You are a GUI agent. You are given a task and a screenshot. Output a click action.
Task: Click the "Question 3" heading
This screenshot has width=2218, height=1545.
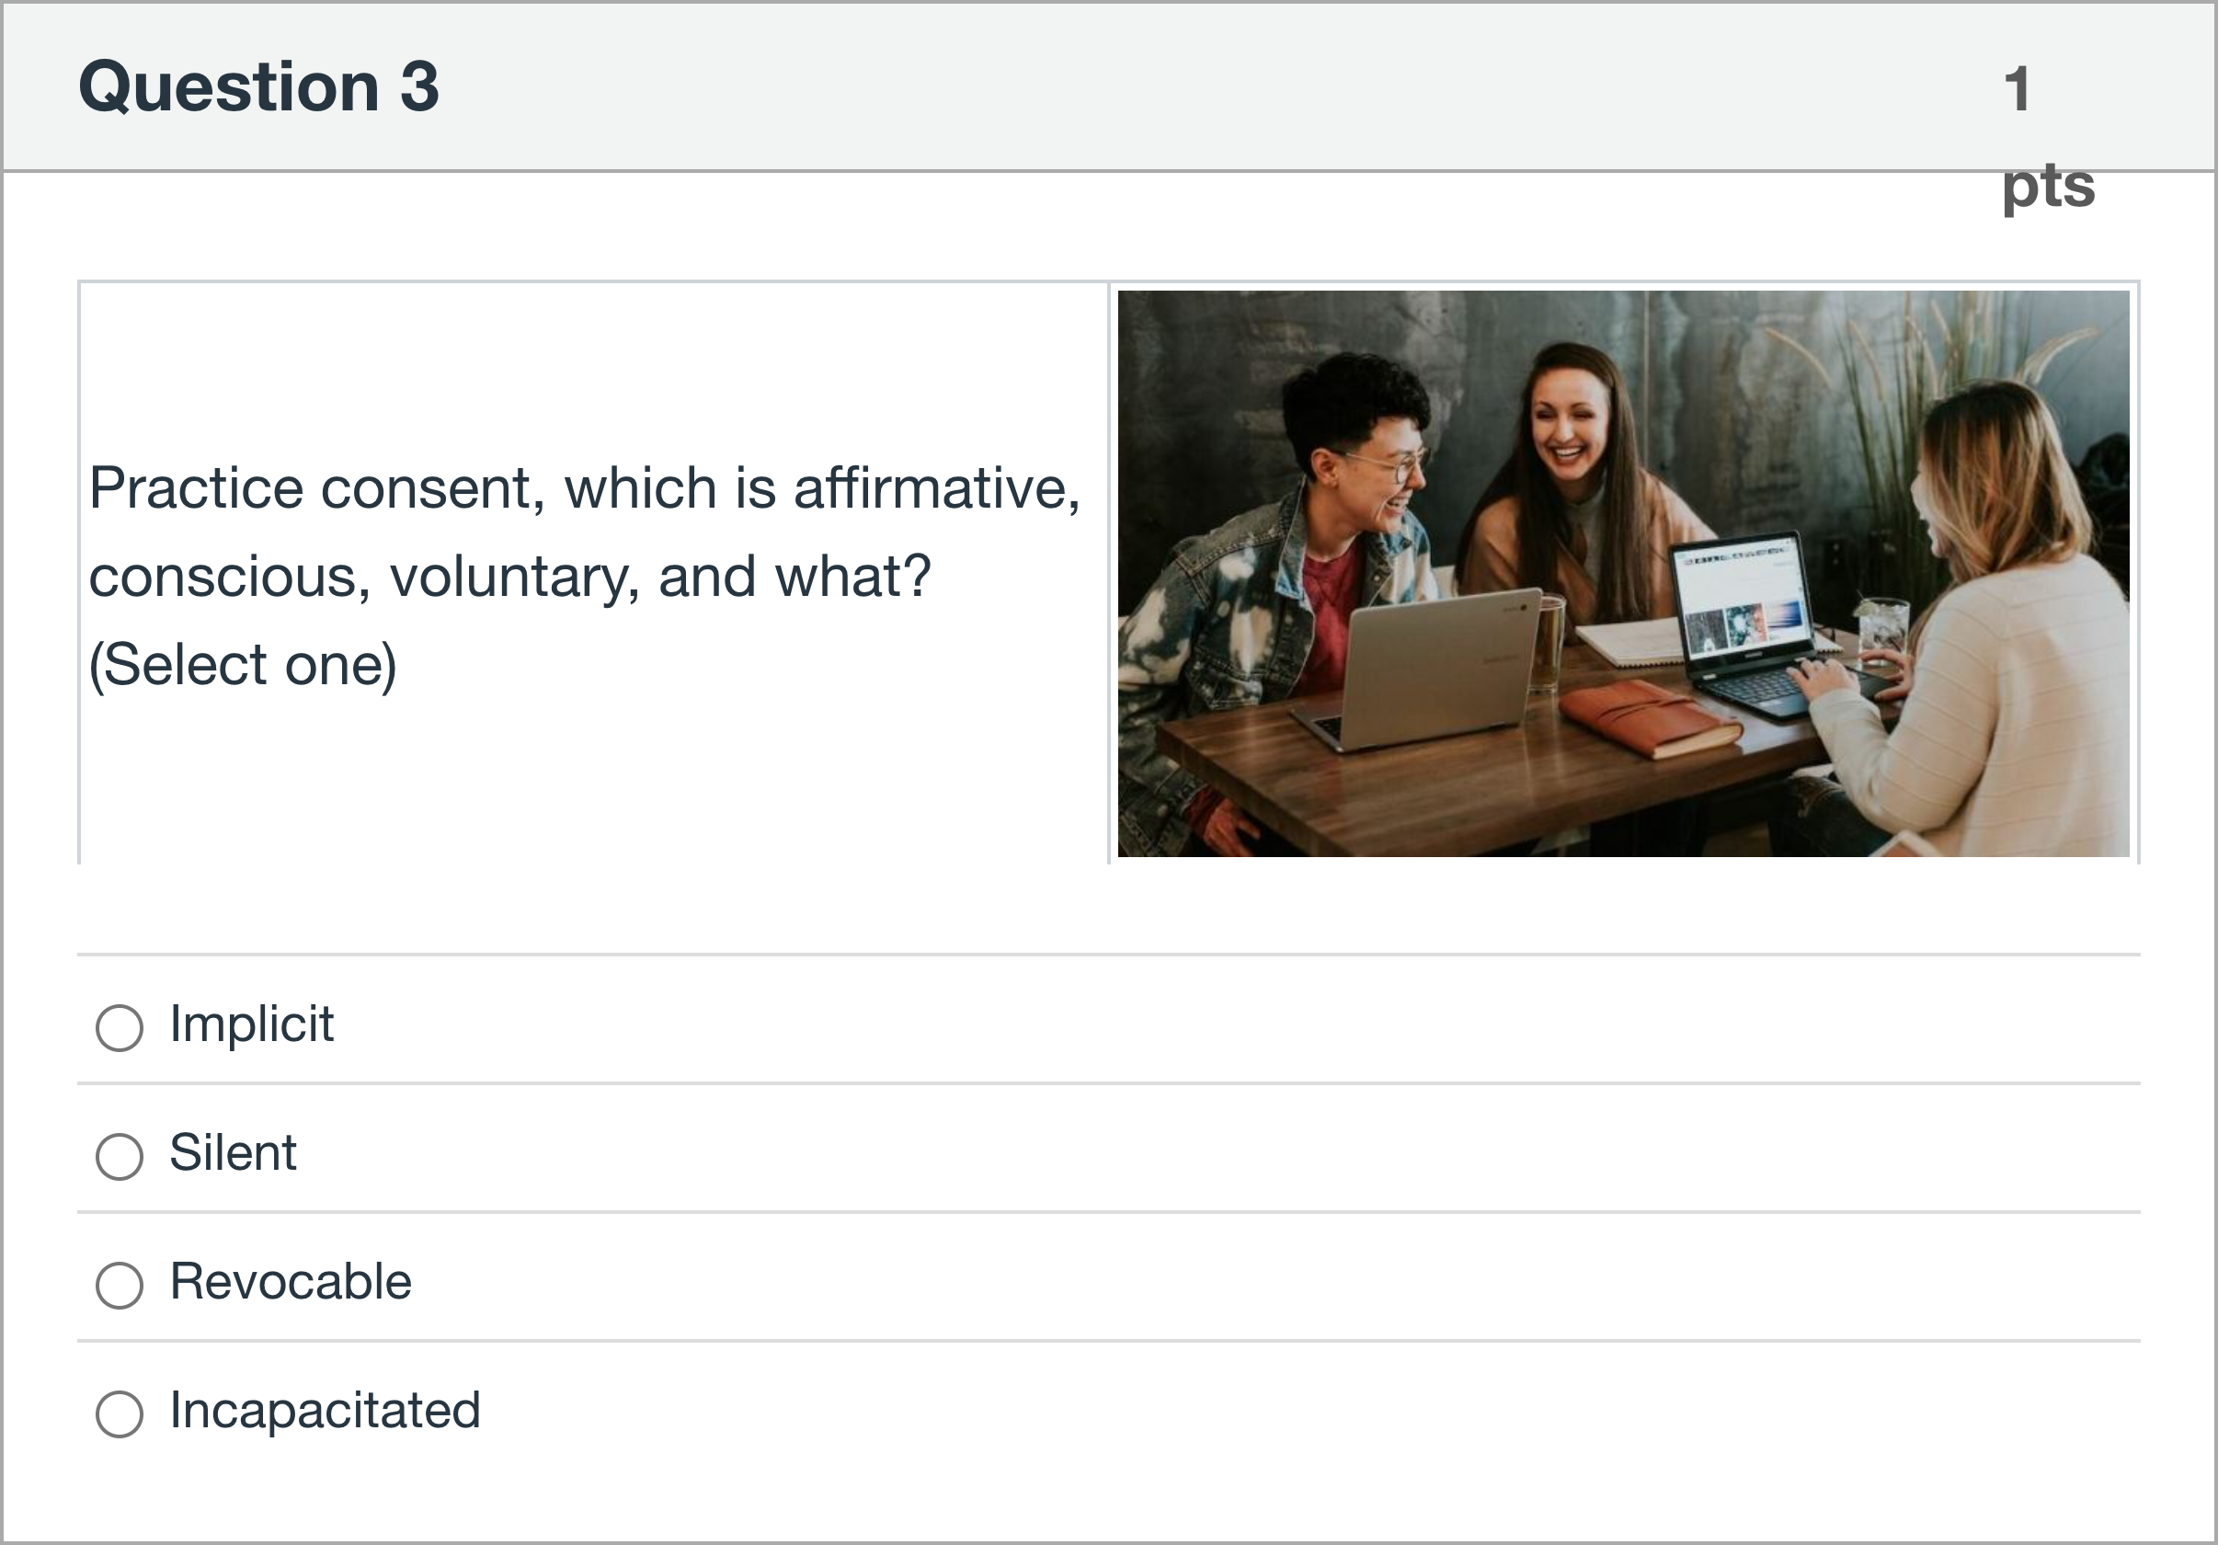(x=259, y=87)
